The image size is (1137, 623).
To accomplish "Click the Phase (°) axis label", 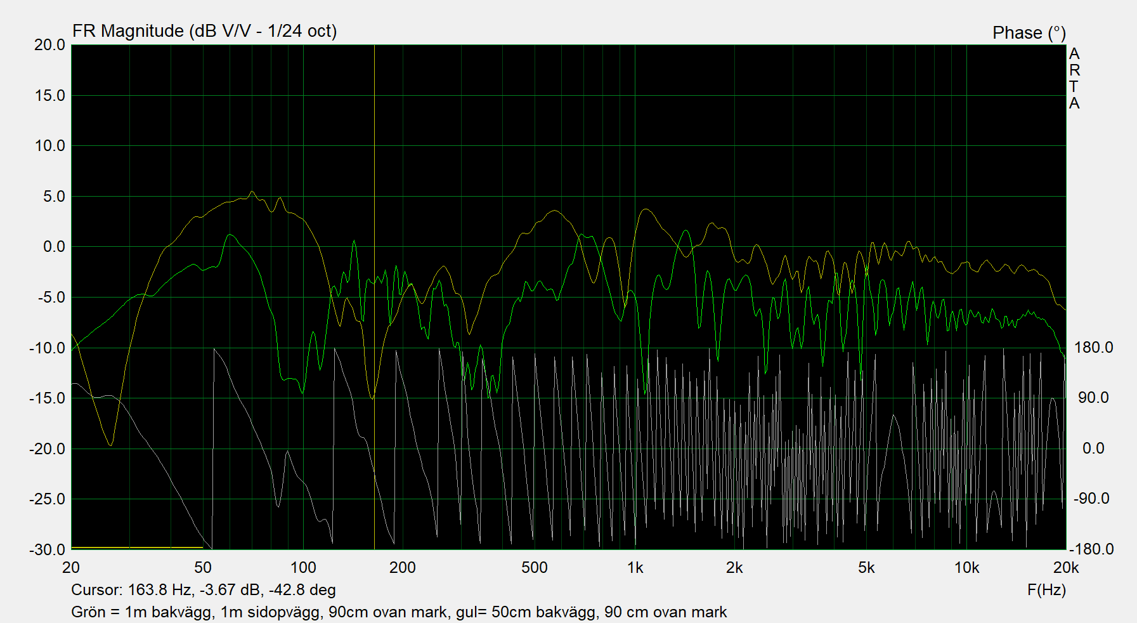I will click(x=1029, y=33).
